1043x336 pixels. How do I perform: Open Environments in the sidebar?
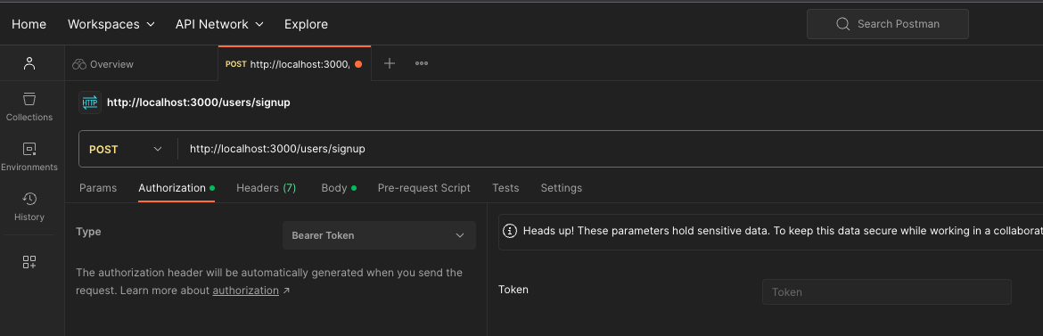pyautogui.click(x=29, y=157)
